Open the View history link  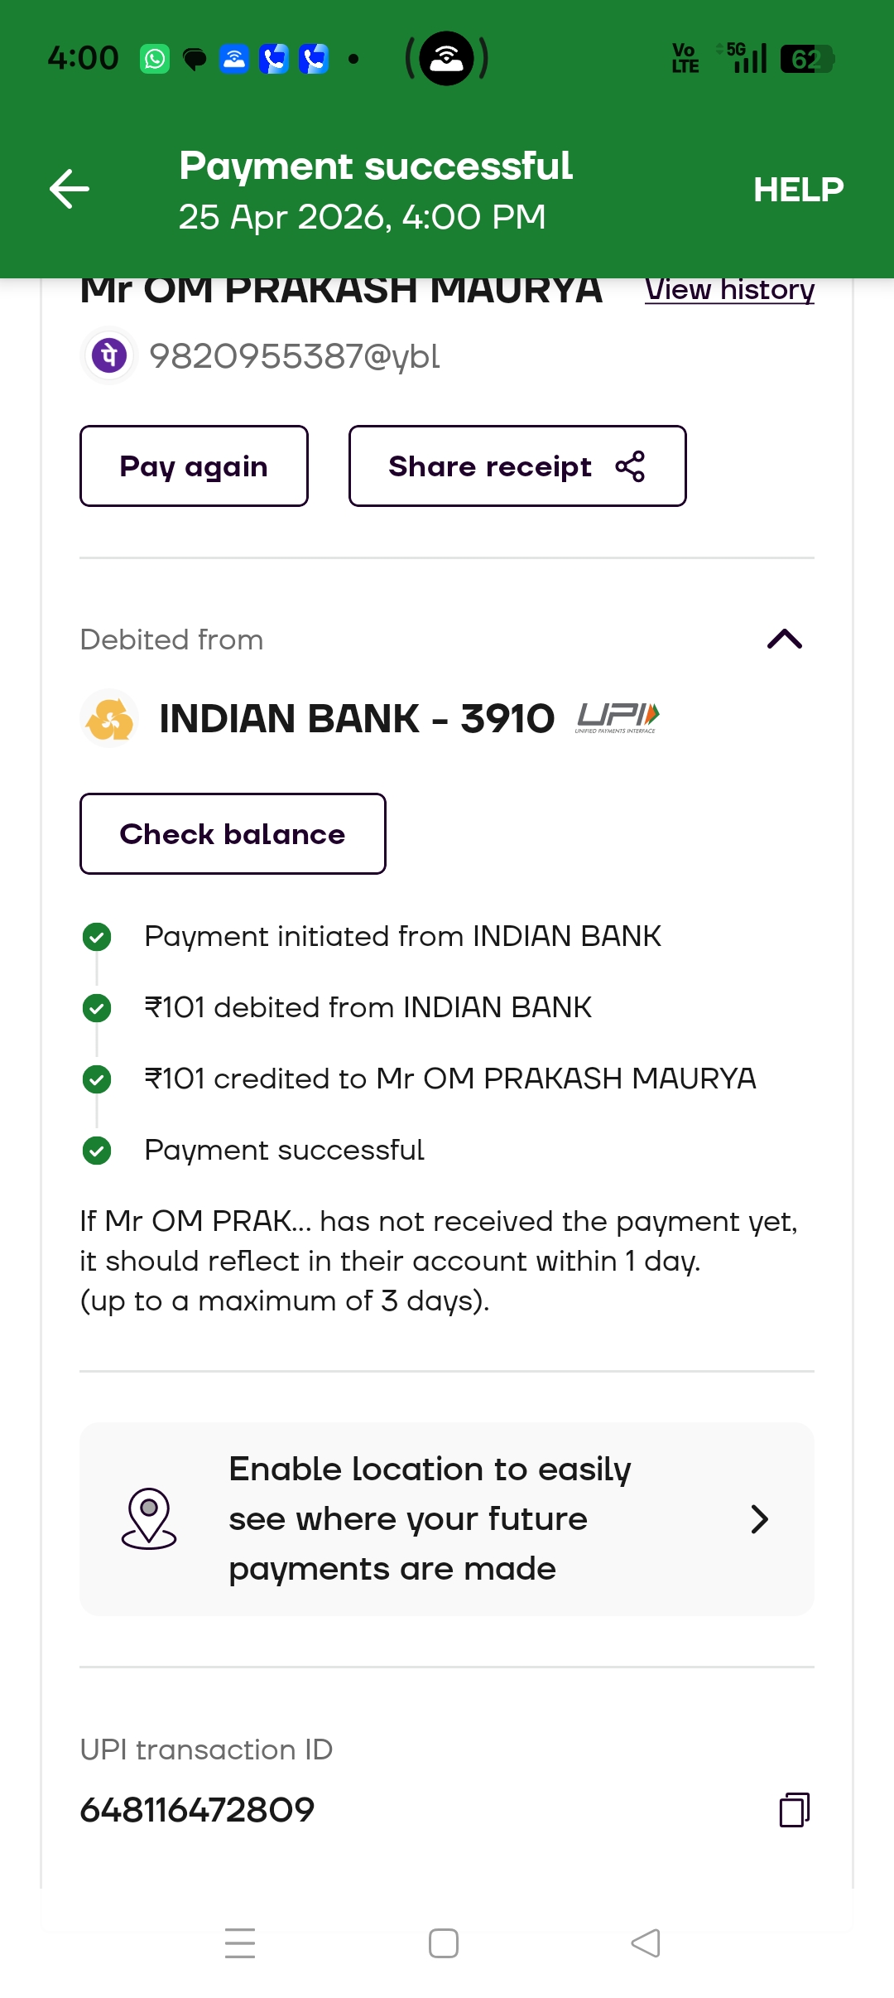click(x=729, y=290)
